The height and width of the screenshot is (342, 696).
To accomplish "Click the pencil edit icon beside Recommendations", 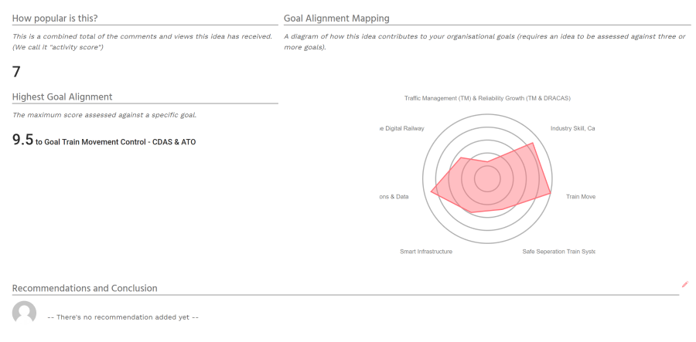I will pyautogui.click(x=685, y=284).
